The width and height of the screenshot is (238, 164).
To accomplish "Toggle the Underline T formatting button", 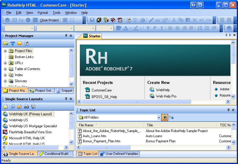I will pos(162,28).
